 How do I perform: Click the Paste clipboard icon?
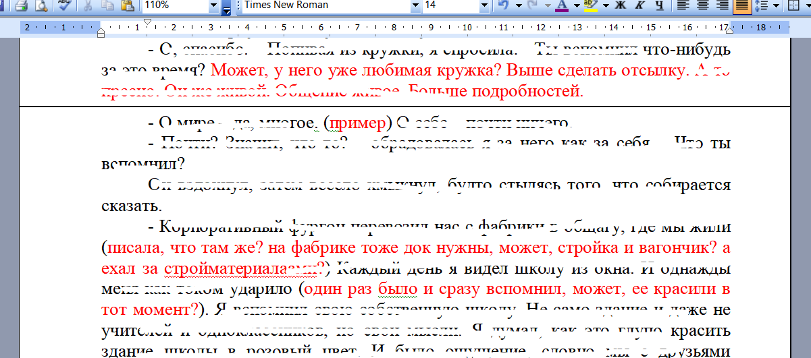tap(126, 6)
